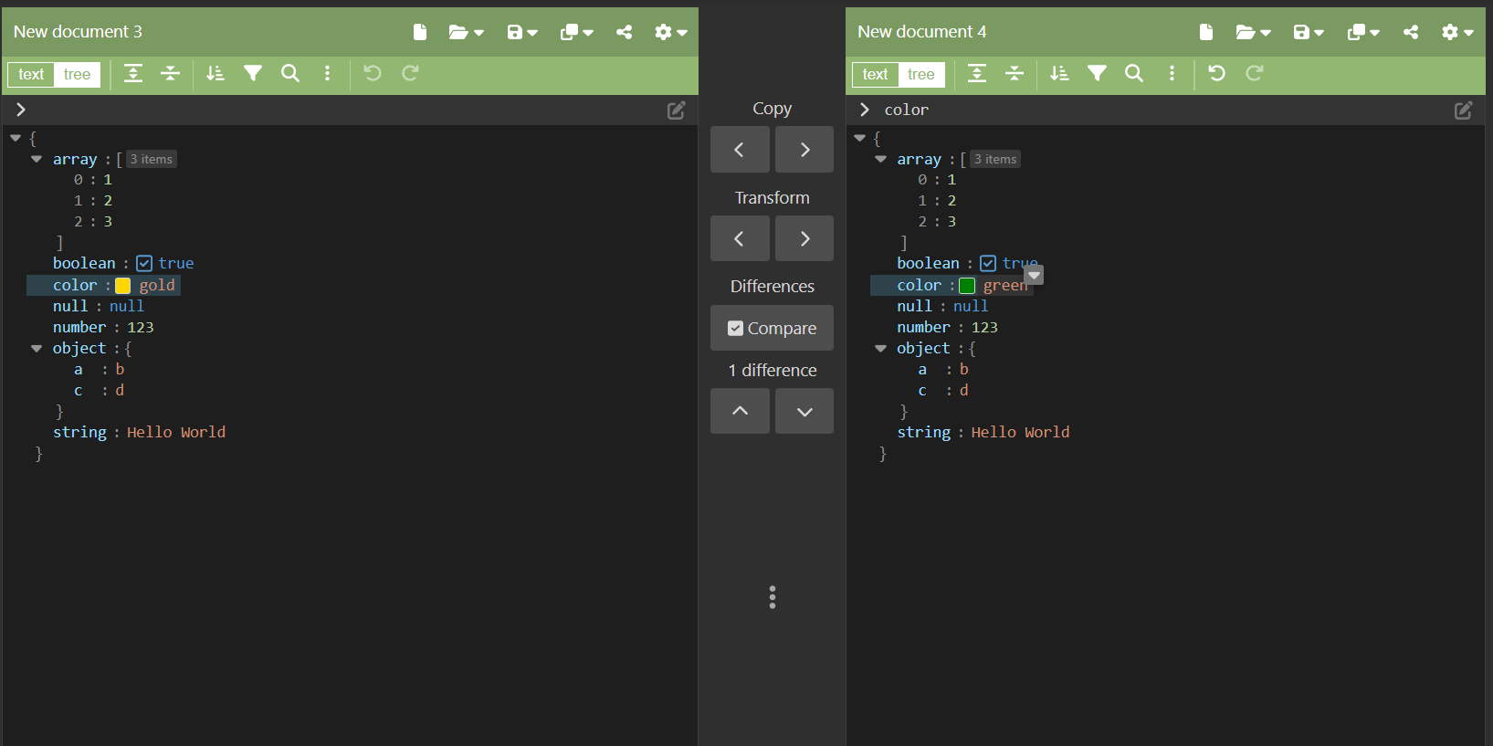Open more options menu in right toolbar

pyautogui.click(x=1172, y=73)
